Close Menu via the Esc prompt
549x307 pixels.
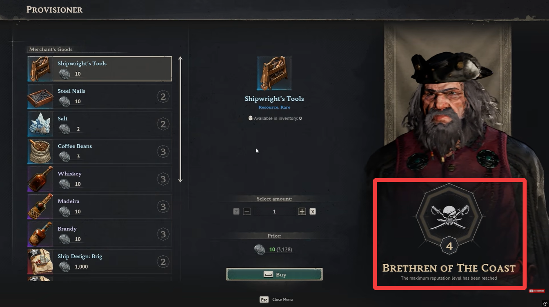[x=276, y=300]
